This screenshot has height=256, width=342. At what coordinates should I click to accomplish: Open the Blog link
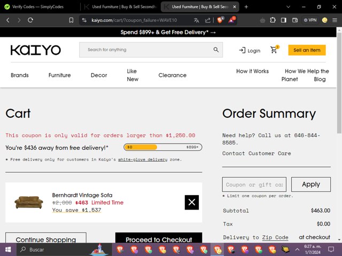click(320, 79)
